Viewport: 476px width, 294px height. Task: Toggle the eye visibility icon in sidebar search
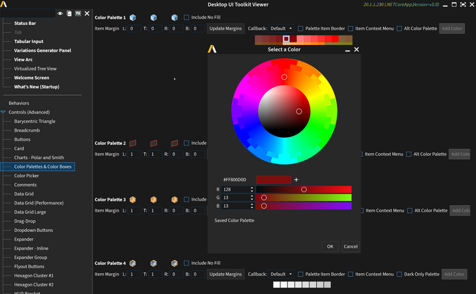[x=60, y=13]
